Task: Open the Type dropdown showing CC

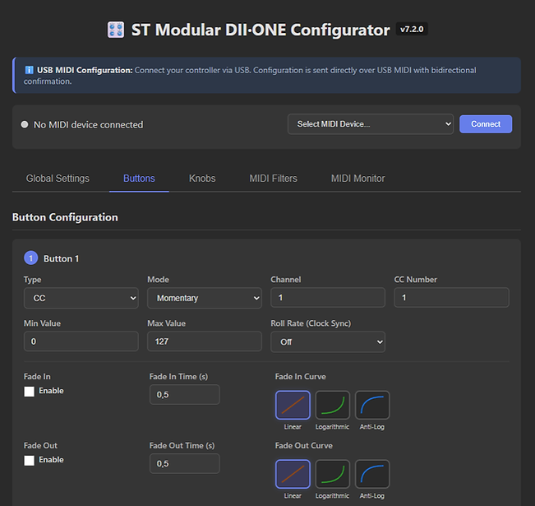Action: (x=81, y=298)
